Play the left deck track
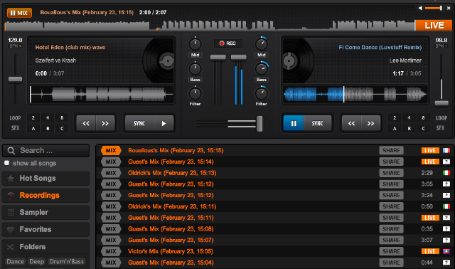Viewport: 455px width, 269px height. (x=164, y=123)
